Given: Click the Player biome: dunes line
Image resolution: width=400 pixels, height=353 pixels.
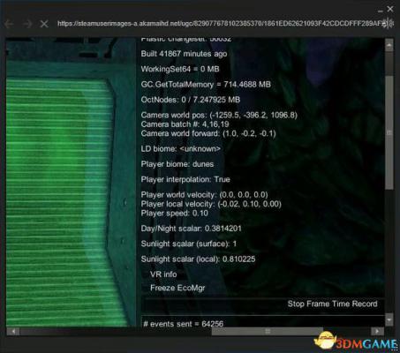Looking at the screenshot, I should point(177,164).
